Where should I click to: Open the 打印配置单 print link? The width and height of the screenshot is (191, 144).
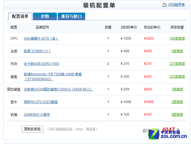pyautogui.click(x=176, y=5)
